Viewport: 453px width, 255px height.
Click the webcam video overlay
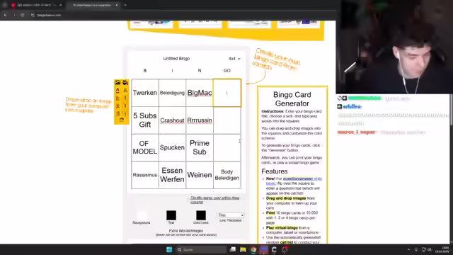pos(394,47)
